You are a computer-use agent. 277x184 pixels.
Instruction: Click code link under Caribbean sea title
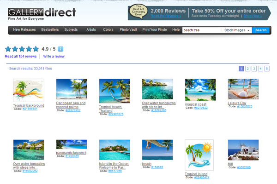pos(73,110)
